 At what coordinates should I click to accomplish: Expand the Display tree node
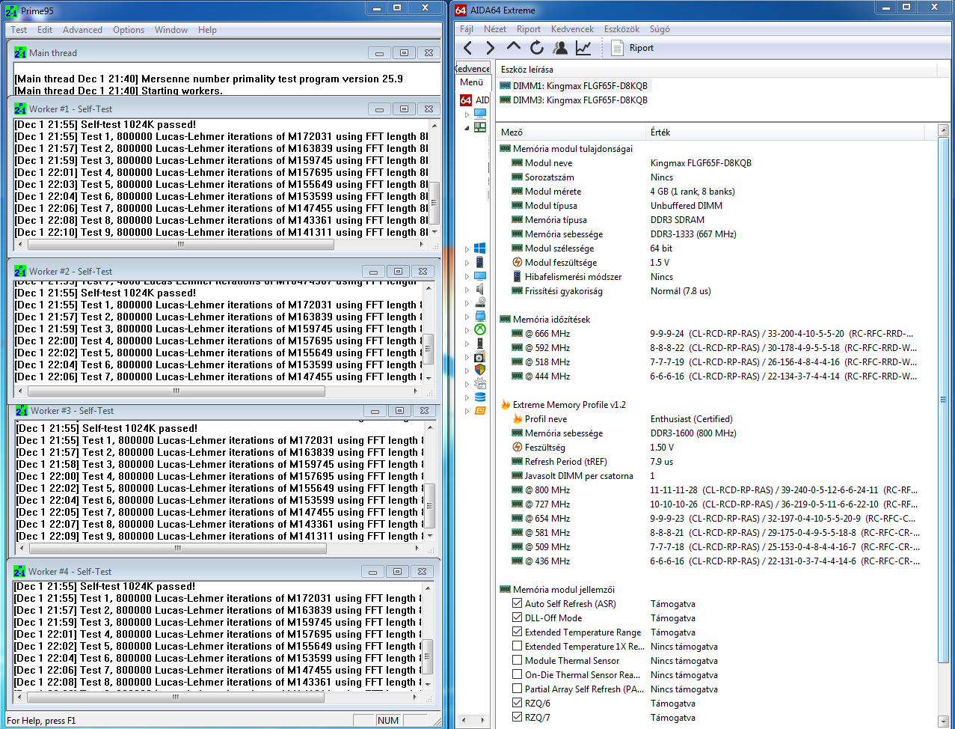tap(467, 276)
